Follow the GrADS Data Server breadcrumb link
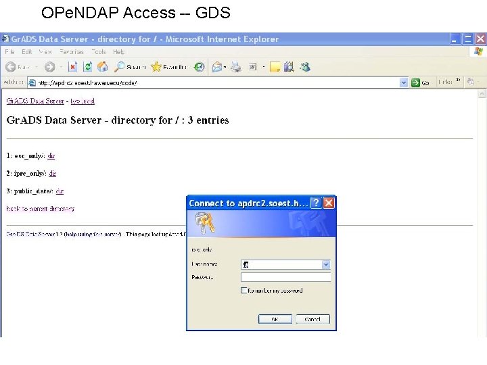Viewport: 487px width, 365px height. coord(35,101)
